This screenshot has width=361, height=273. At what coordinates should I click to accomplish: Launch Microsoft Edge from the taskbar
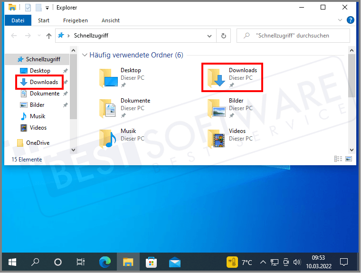[x=105, y=262]
